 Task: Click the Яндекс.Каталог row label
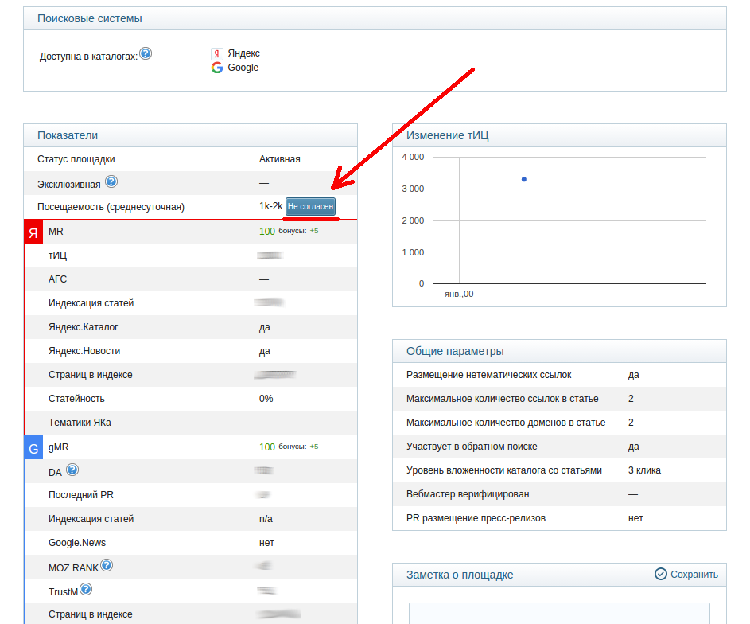[84, 327]
